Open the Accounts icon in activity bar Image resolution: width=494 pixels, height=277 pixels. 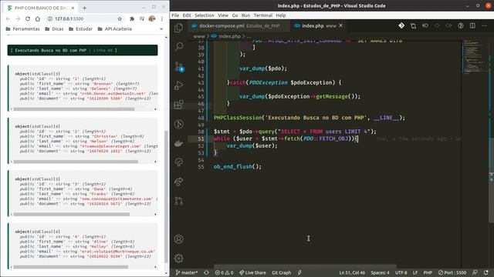pyautogui.click(x=178, y=239)
